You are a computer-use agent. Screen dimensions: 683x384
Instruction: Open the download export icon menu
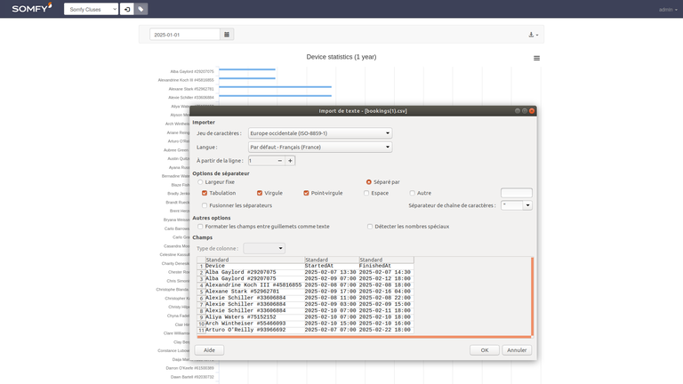534,35
